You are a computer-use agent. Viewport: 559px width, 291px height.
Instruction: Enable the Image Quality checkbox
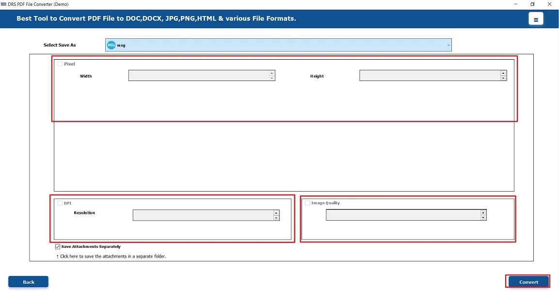point(307,203)
